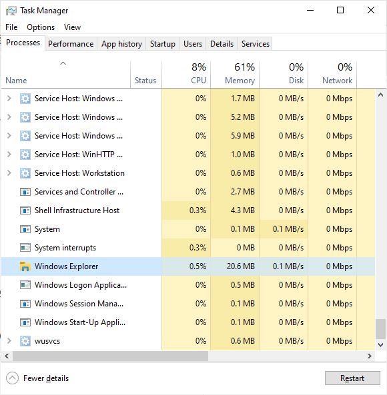Switch to the Performance tab

(x=71, y=44)
